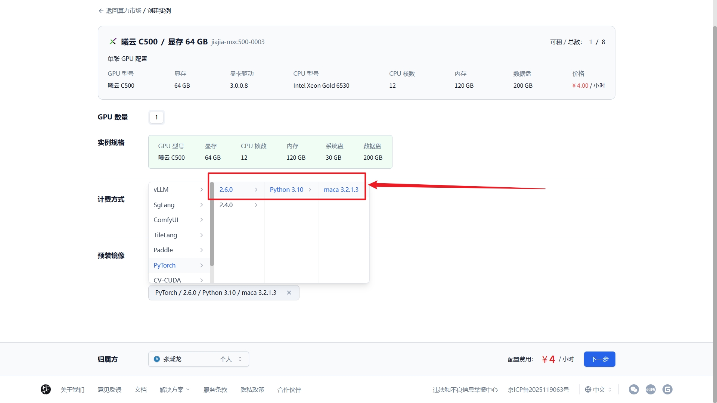Click the 下一步 next step button

click(599, 359)
